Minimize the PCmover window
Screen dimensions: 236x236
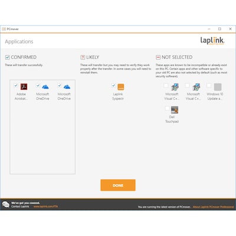[209, 29]
